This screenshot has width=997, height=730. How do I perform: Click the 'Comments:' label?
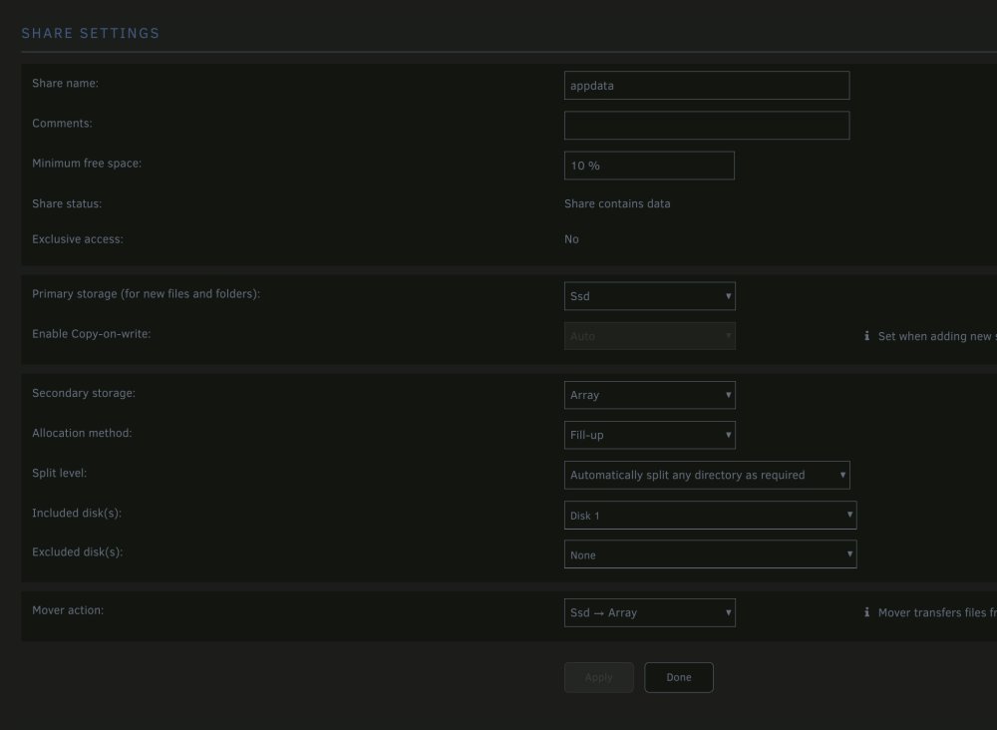pos(62,124)
